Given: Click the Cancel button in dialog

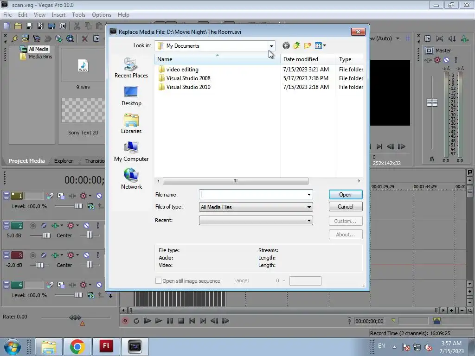Looking at the screenshot, I should (346, 207).
